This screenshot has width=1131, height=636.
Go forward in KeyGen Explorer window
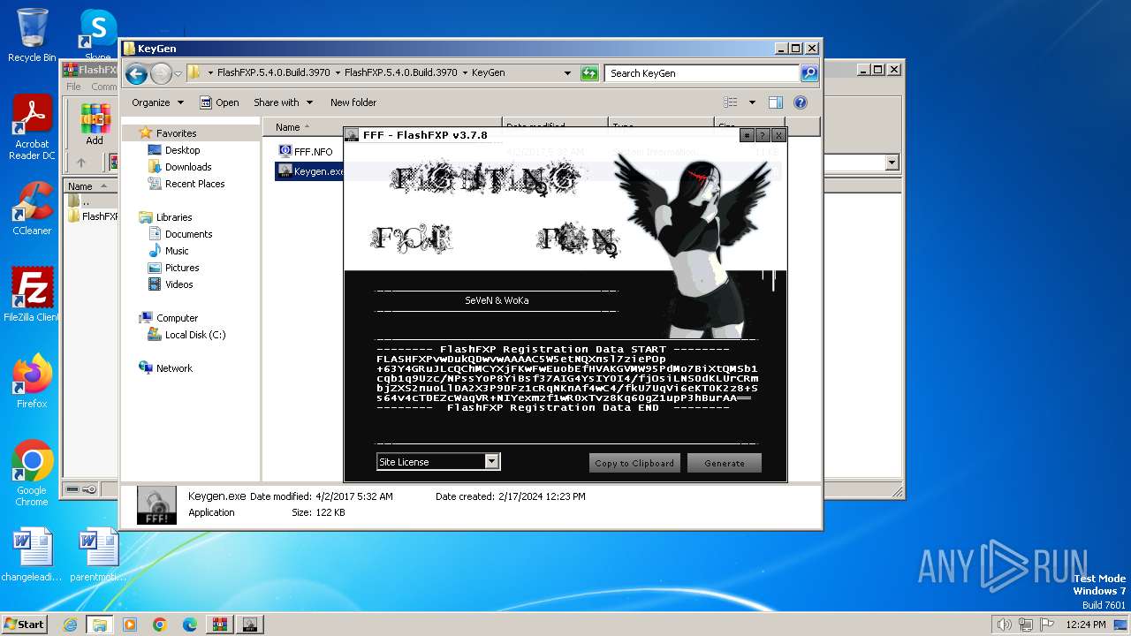point(161,73)
